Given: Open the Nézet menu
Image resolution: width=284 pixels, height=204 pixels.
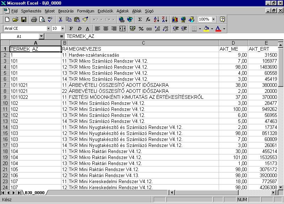Looking at the screenshot, I should point(50,11).
